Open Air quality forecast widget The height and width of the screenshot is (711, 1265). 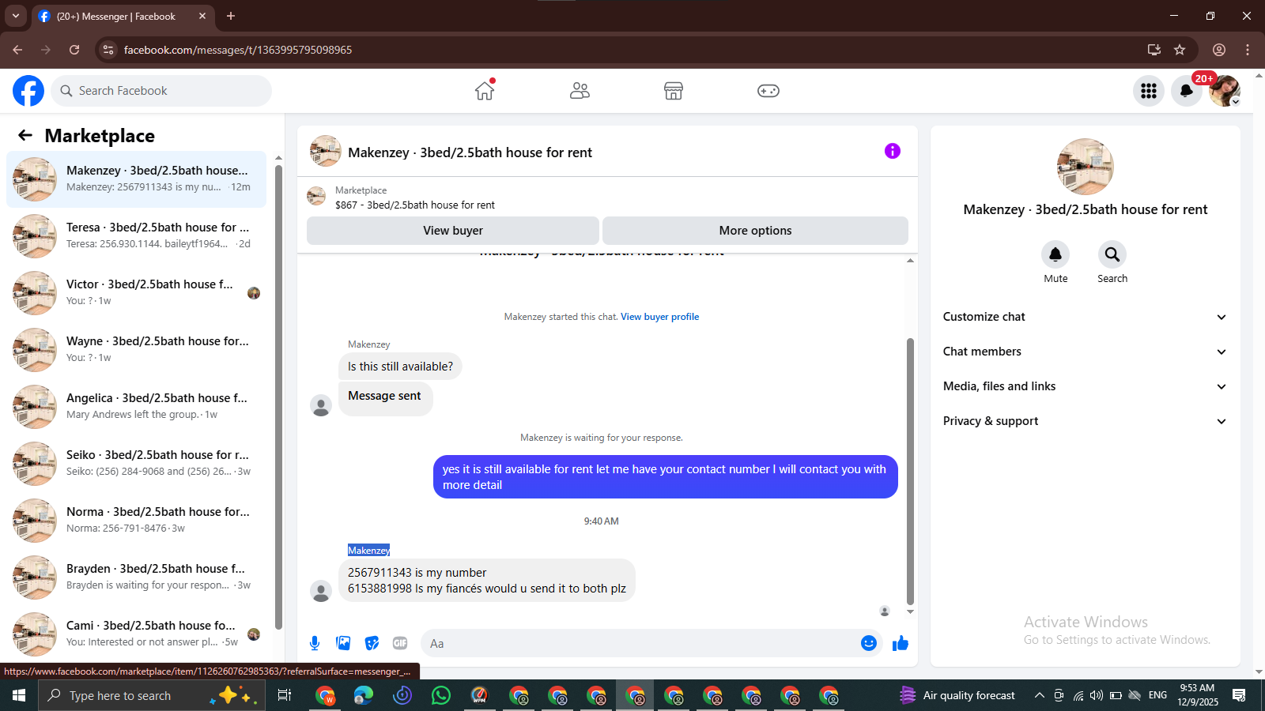tap(958, 695)
